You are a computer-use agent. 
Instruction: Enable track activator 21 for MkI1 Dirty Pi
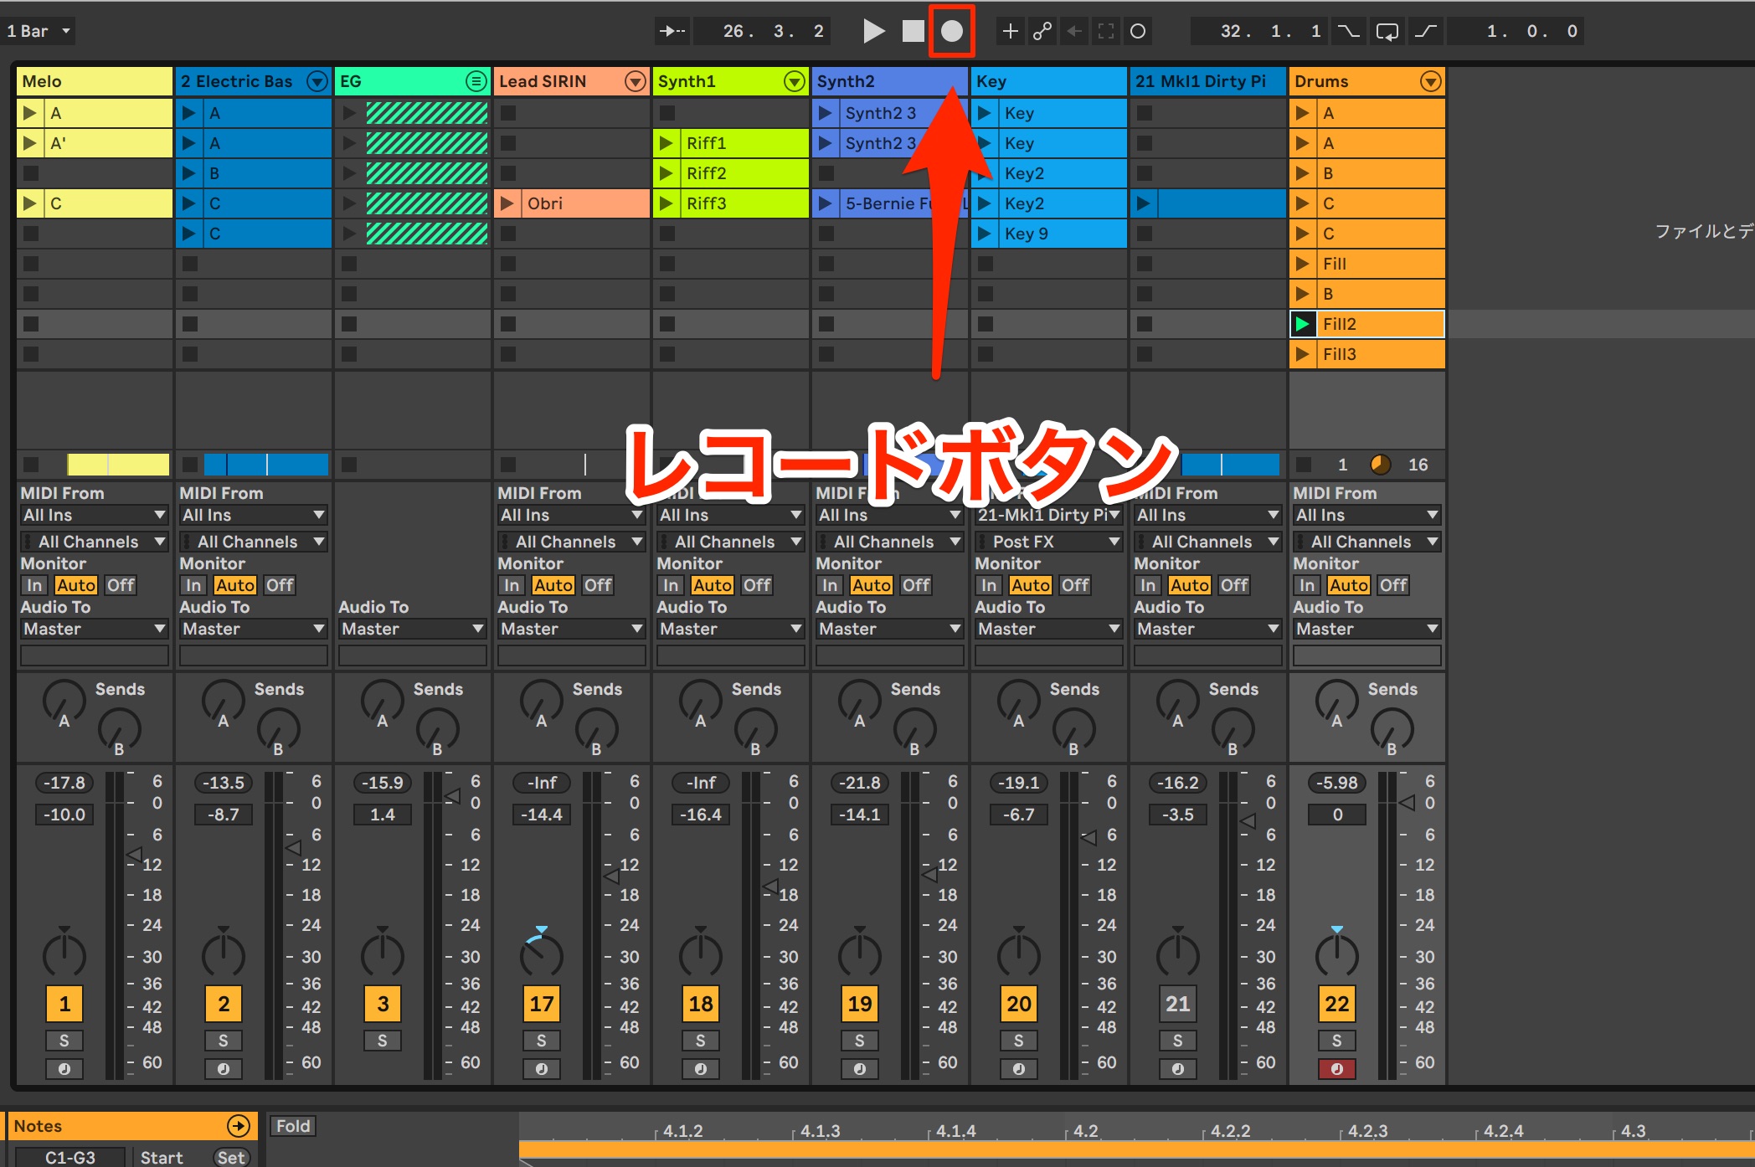click(1178, 1004)
